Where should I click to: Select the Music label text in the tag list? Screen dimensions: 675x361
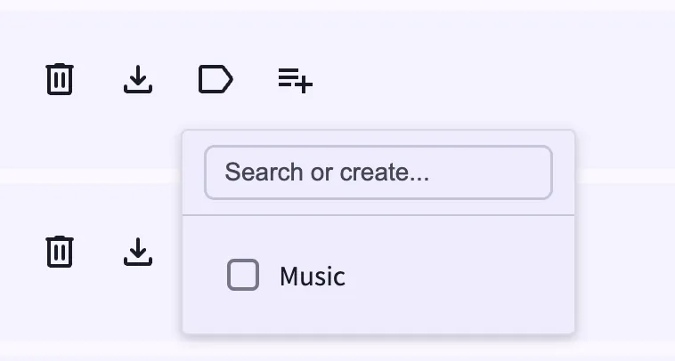[x=313, y=277]
